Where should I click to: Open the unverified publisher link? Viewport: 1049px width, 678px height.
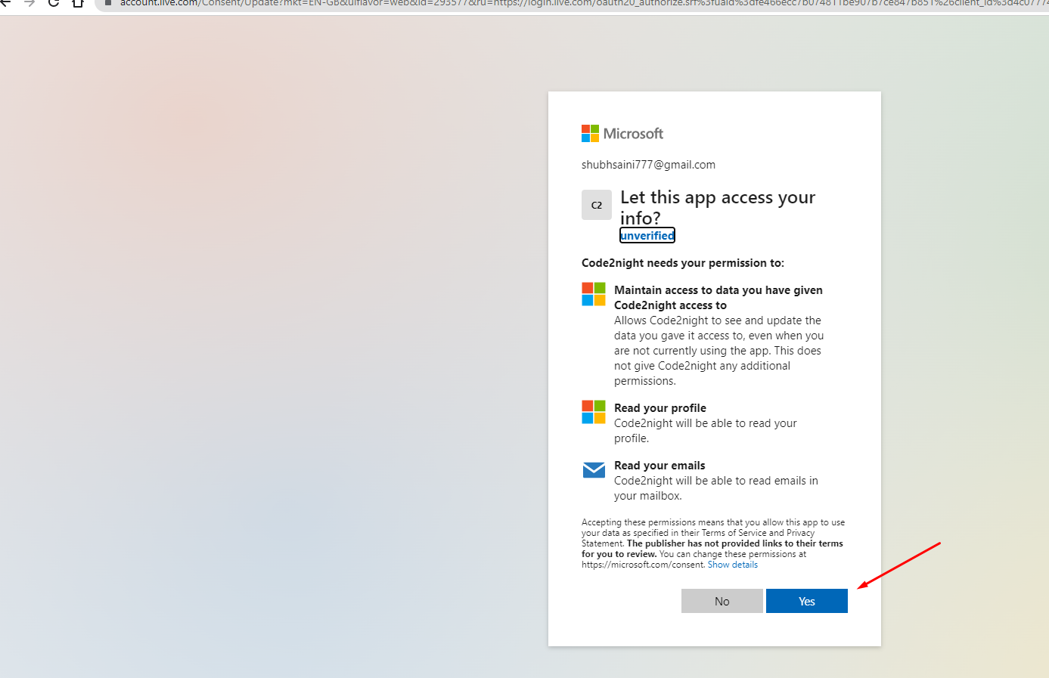coord(647,236)
